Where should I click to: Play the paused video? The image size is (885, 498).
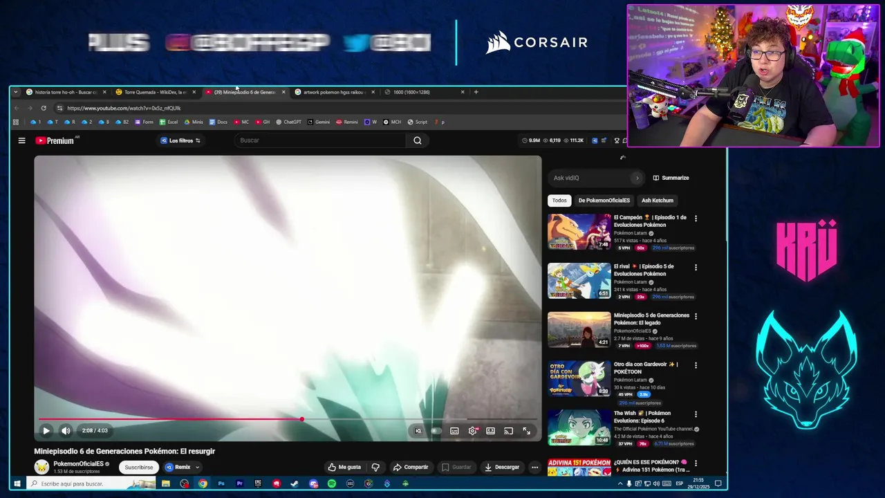pos(46,430)
